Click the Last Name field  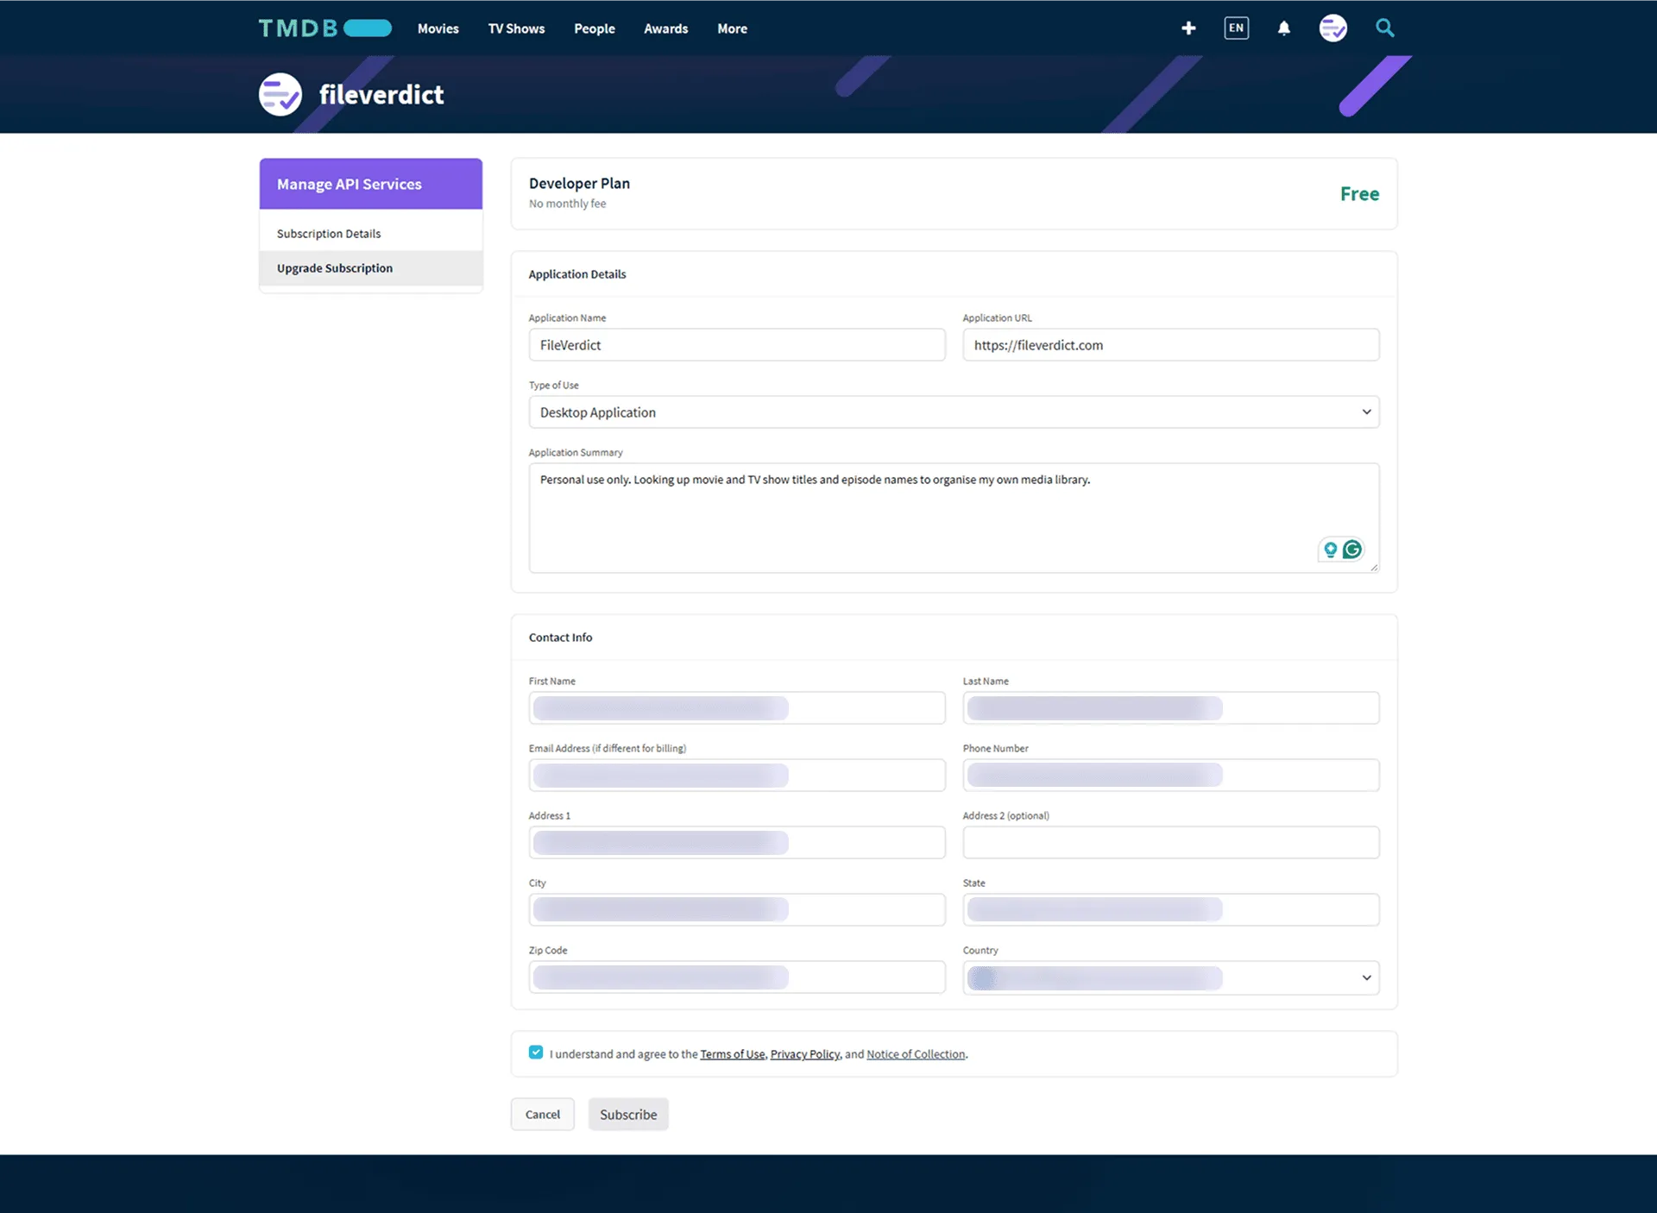click(1171, 707)
